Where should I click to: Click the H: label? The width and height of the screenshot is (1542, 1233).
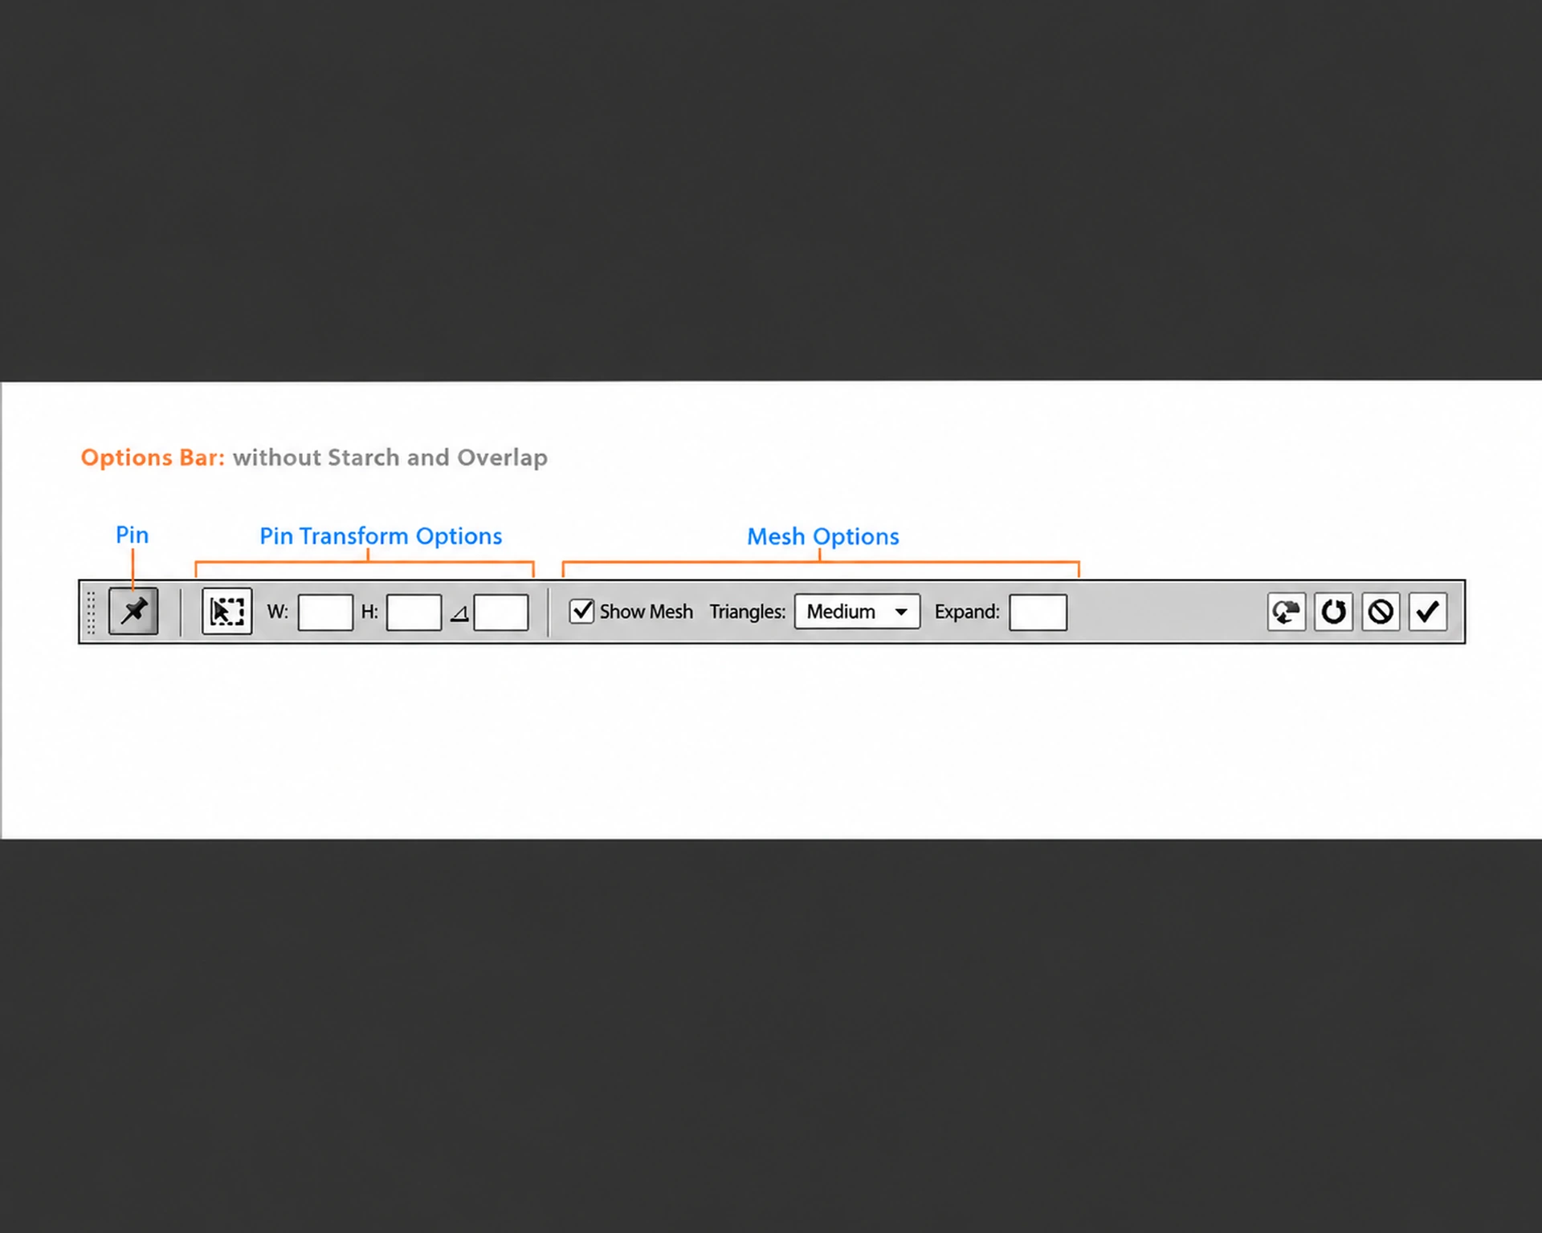point(369,612)
